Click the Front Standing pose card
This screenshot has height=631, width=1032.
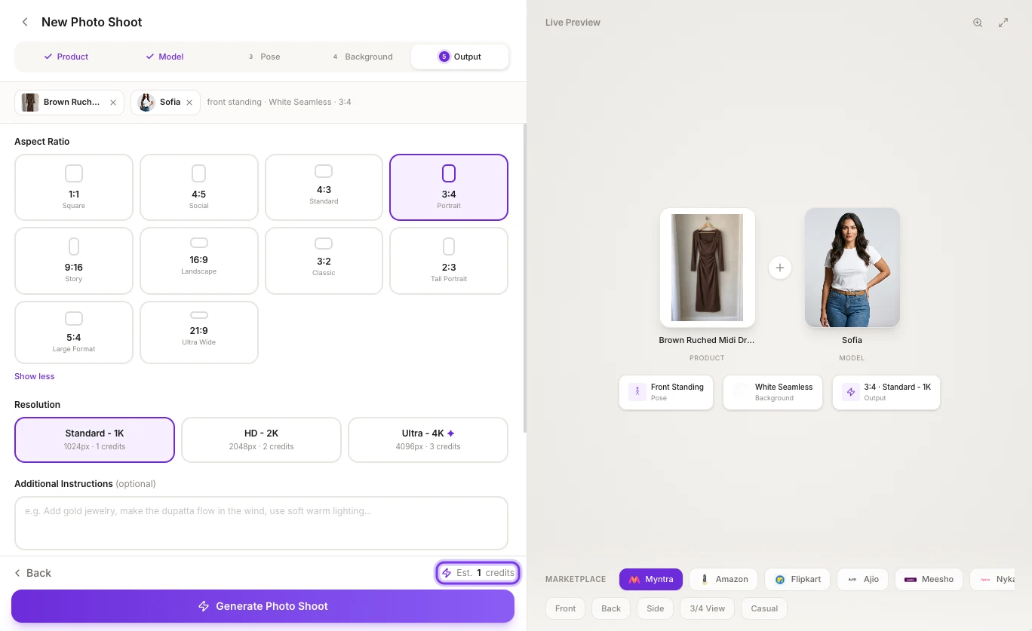coord(666,392)
